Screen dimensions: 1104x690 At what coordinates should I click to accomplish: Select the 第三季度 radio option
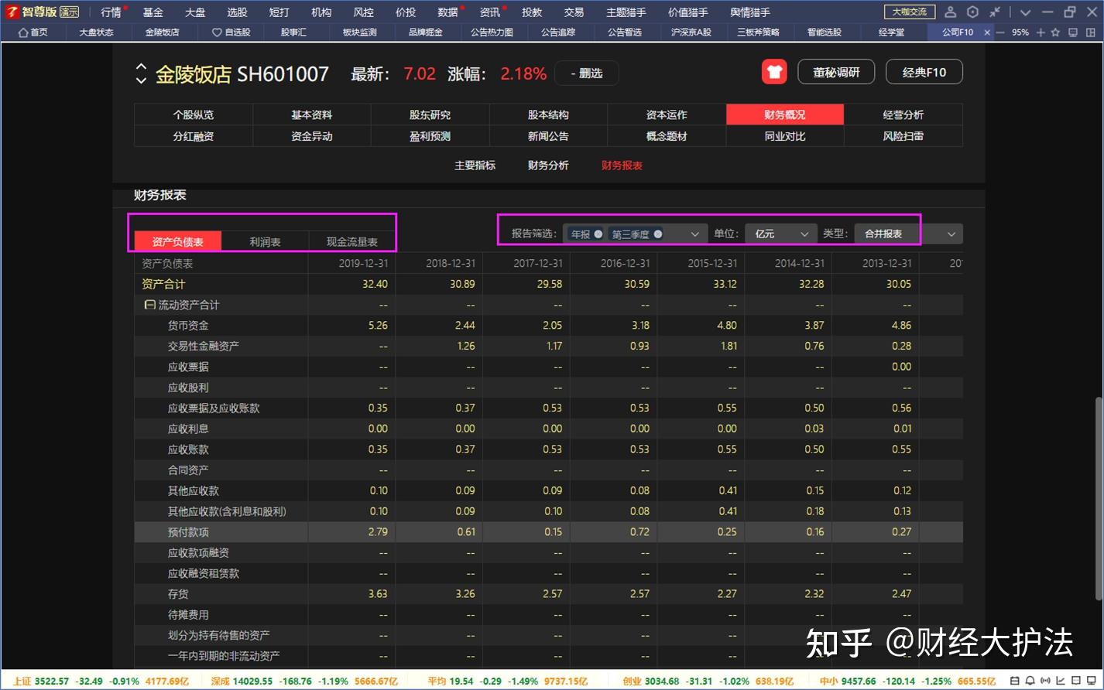click(x=657, y=233)
